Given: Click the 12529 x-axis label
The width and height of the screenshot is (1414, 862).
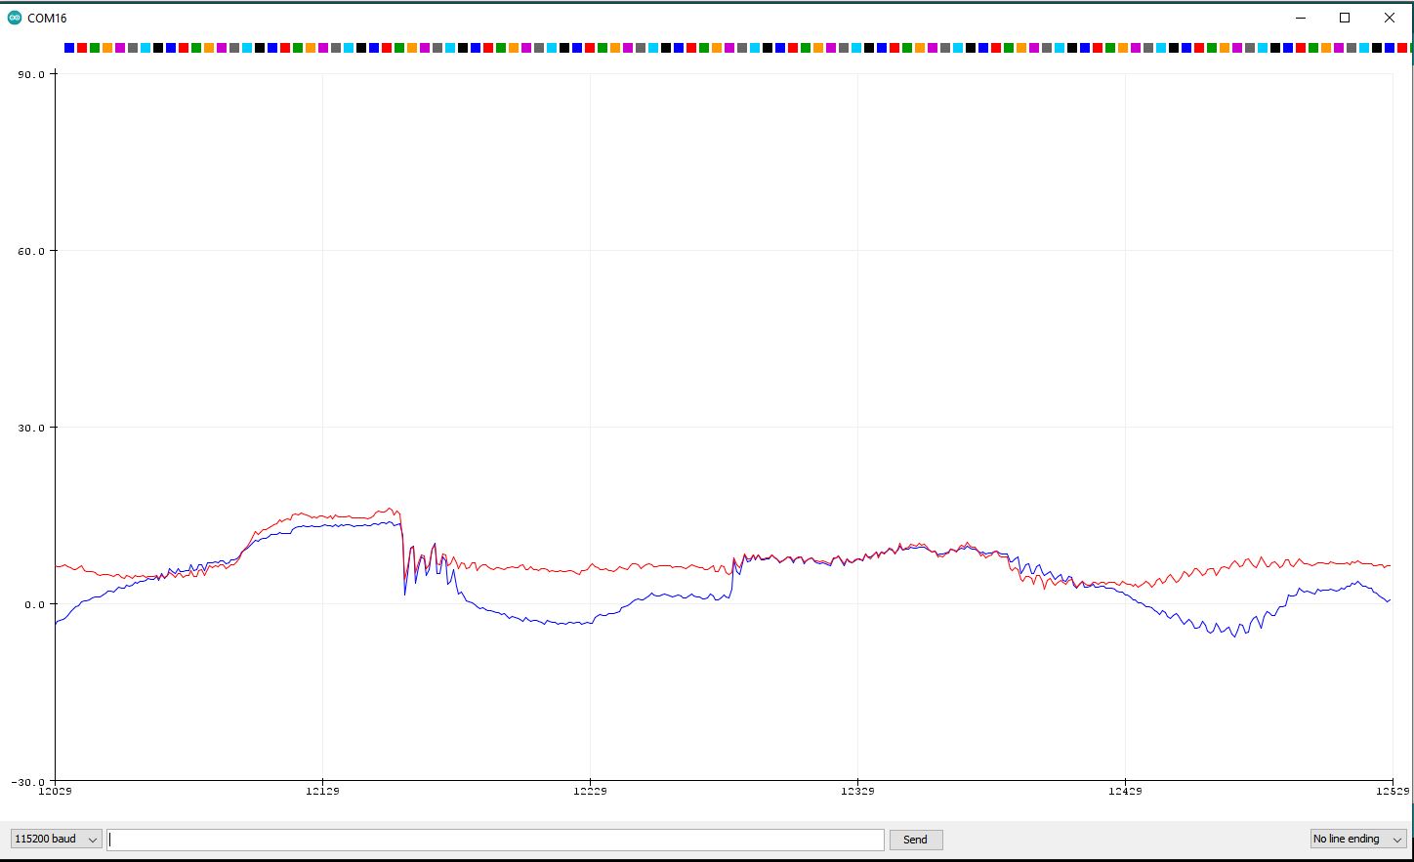Looking at the screenshot, I should coord(1393,791).
